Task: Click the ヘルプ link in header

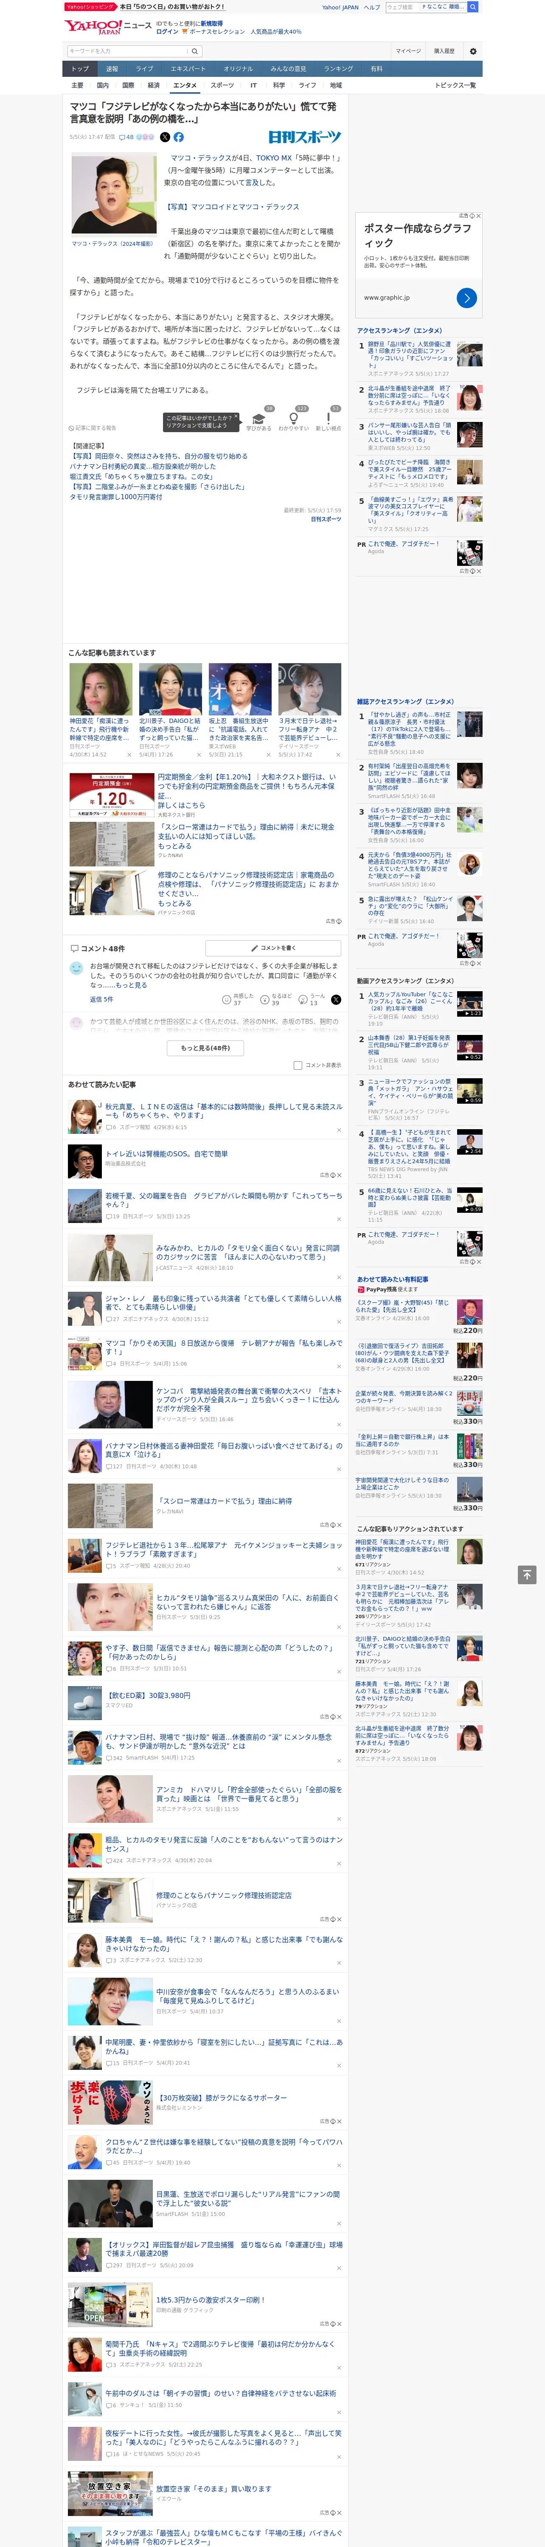Action: click(x=371, y=7)
